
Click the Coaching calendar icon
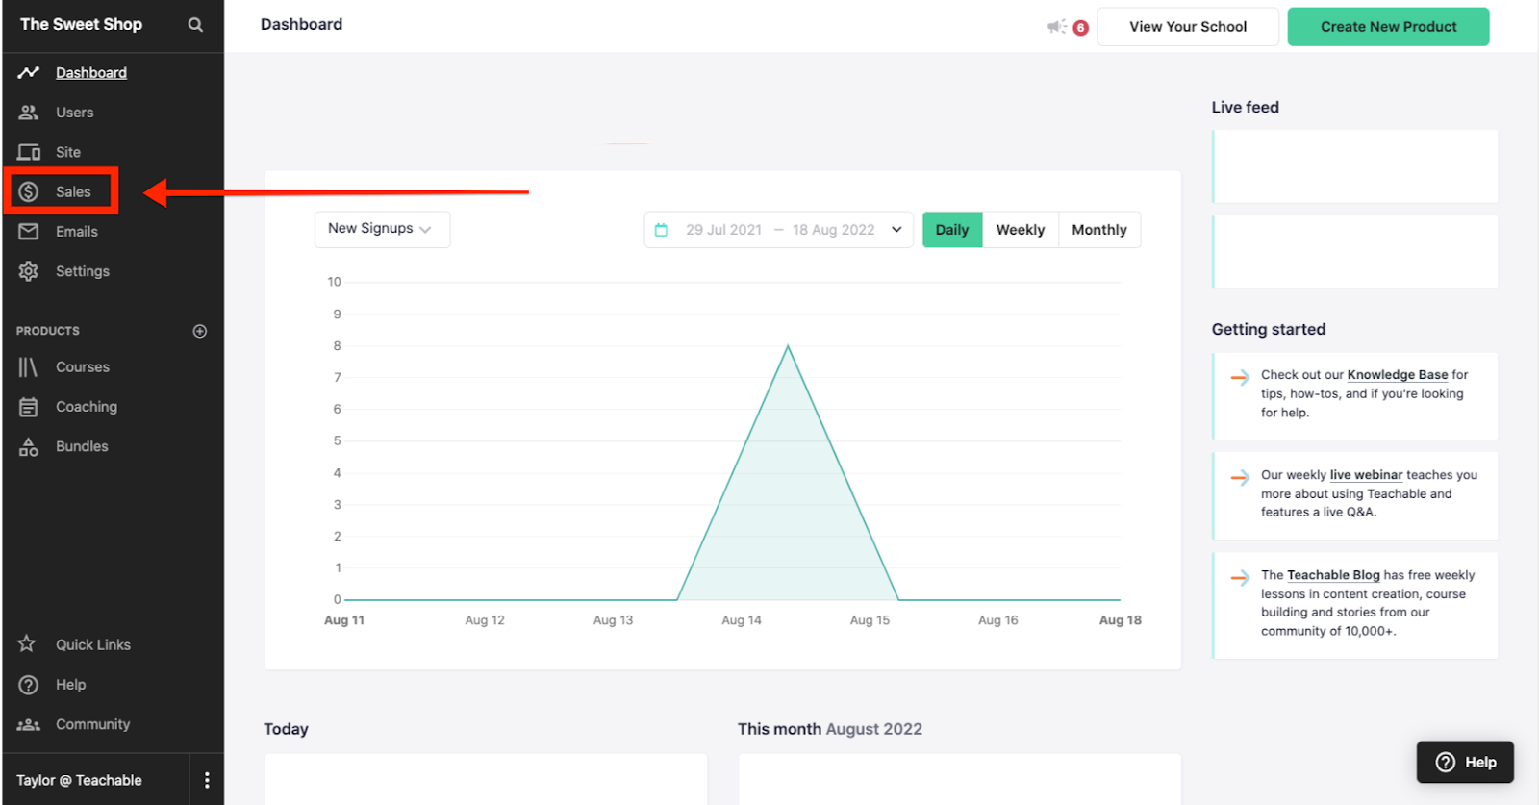(x=29, y=407)
